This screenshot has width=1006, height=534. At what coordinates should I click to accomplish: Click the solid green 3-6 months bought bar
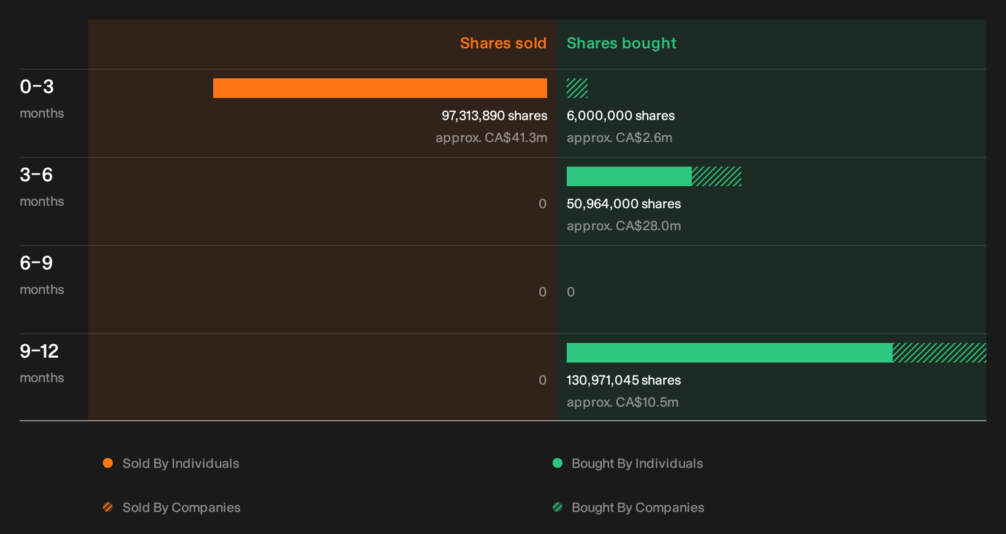(x=629, y=176)
